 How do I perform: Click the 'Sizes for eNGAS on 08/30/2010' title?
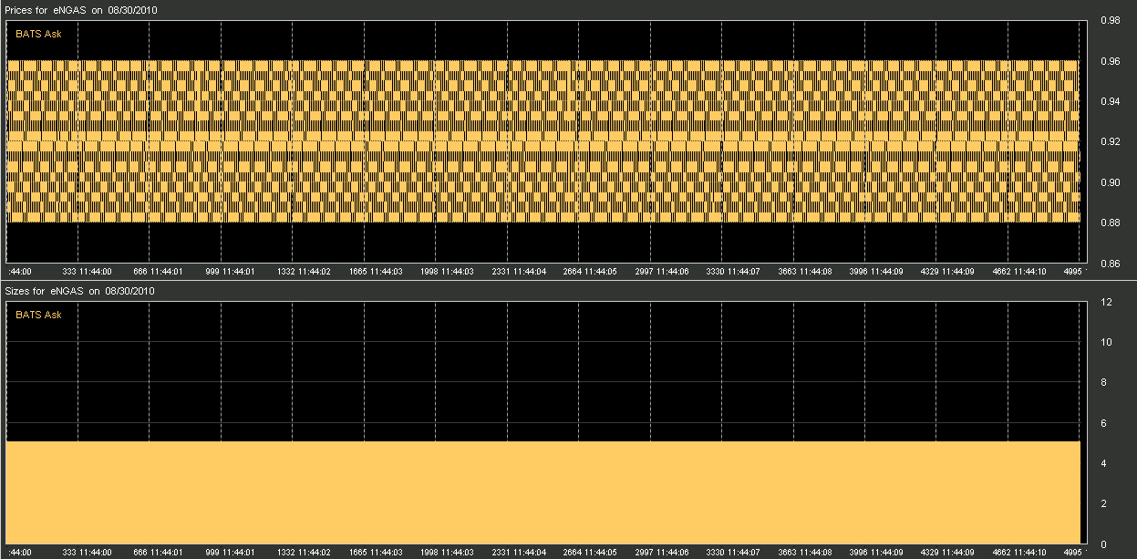pyautogui.click(x=79, y=291)
